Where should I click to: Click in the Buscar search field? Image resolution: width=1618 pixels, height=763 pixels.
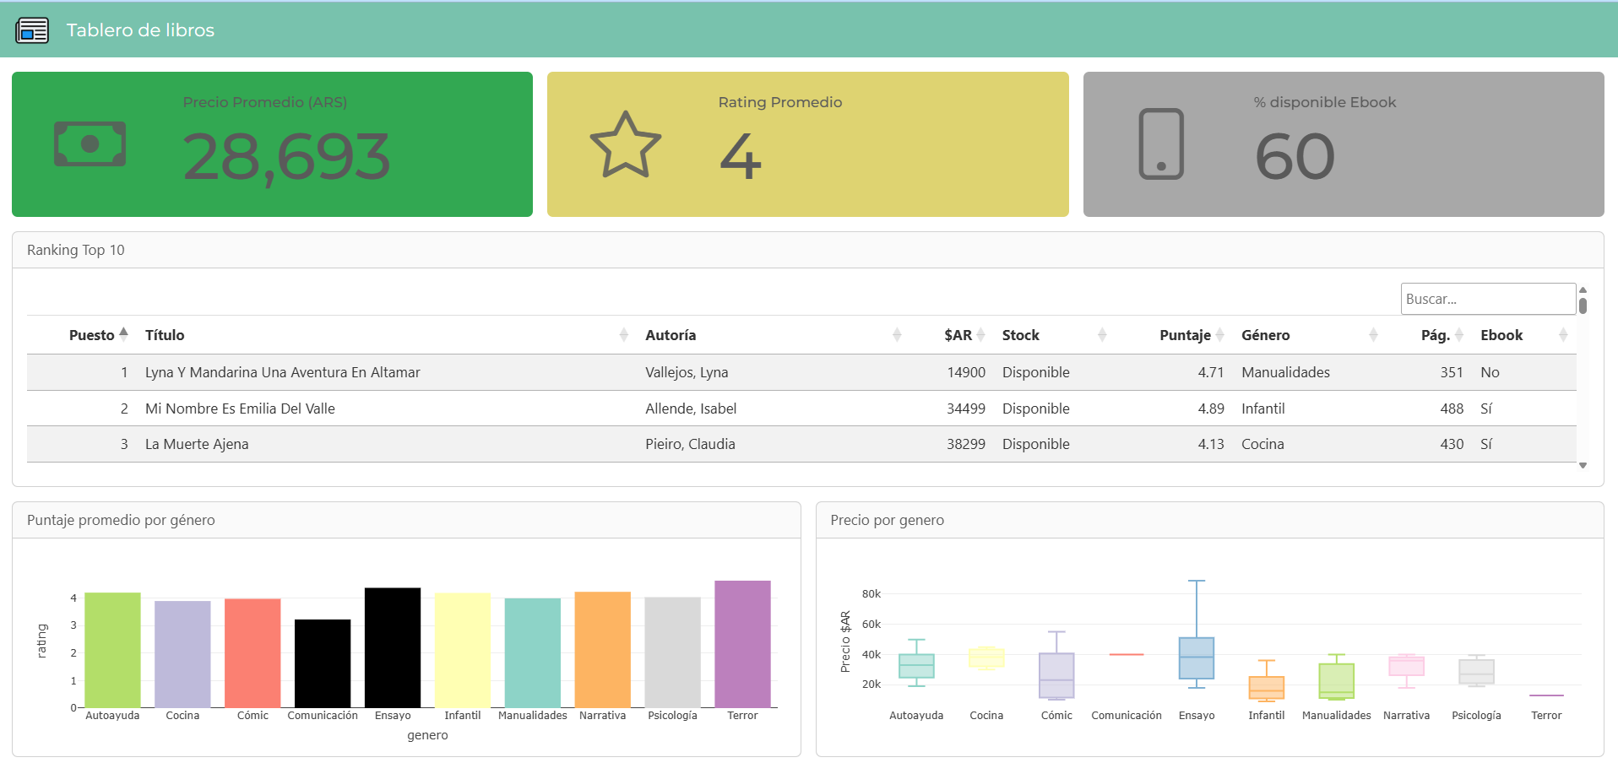click(x=1486, y=299)
